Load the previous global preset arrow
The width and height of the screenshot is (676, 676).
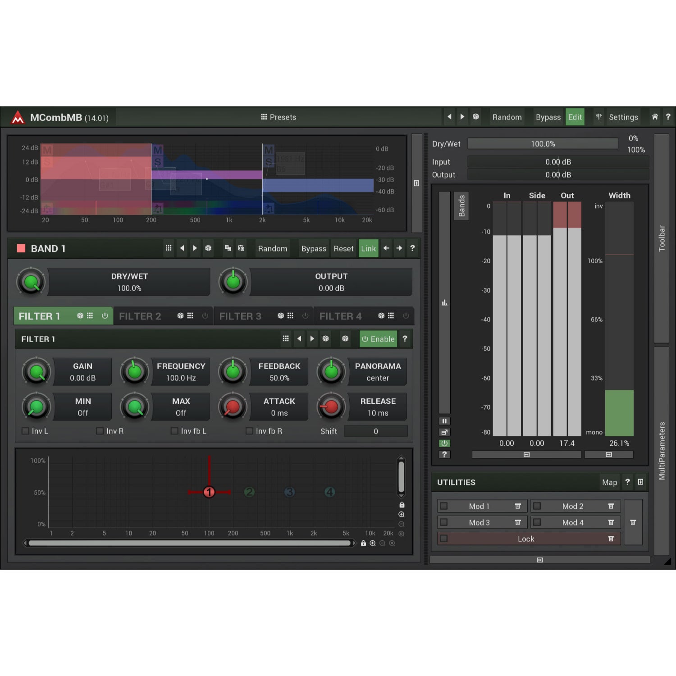(449, 117)
